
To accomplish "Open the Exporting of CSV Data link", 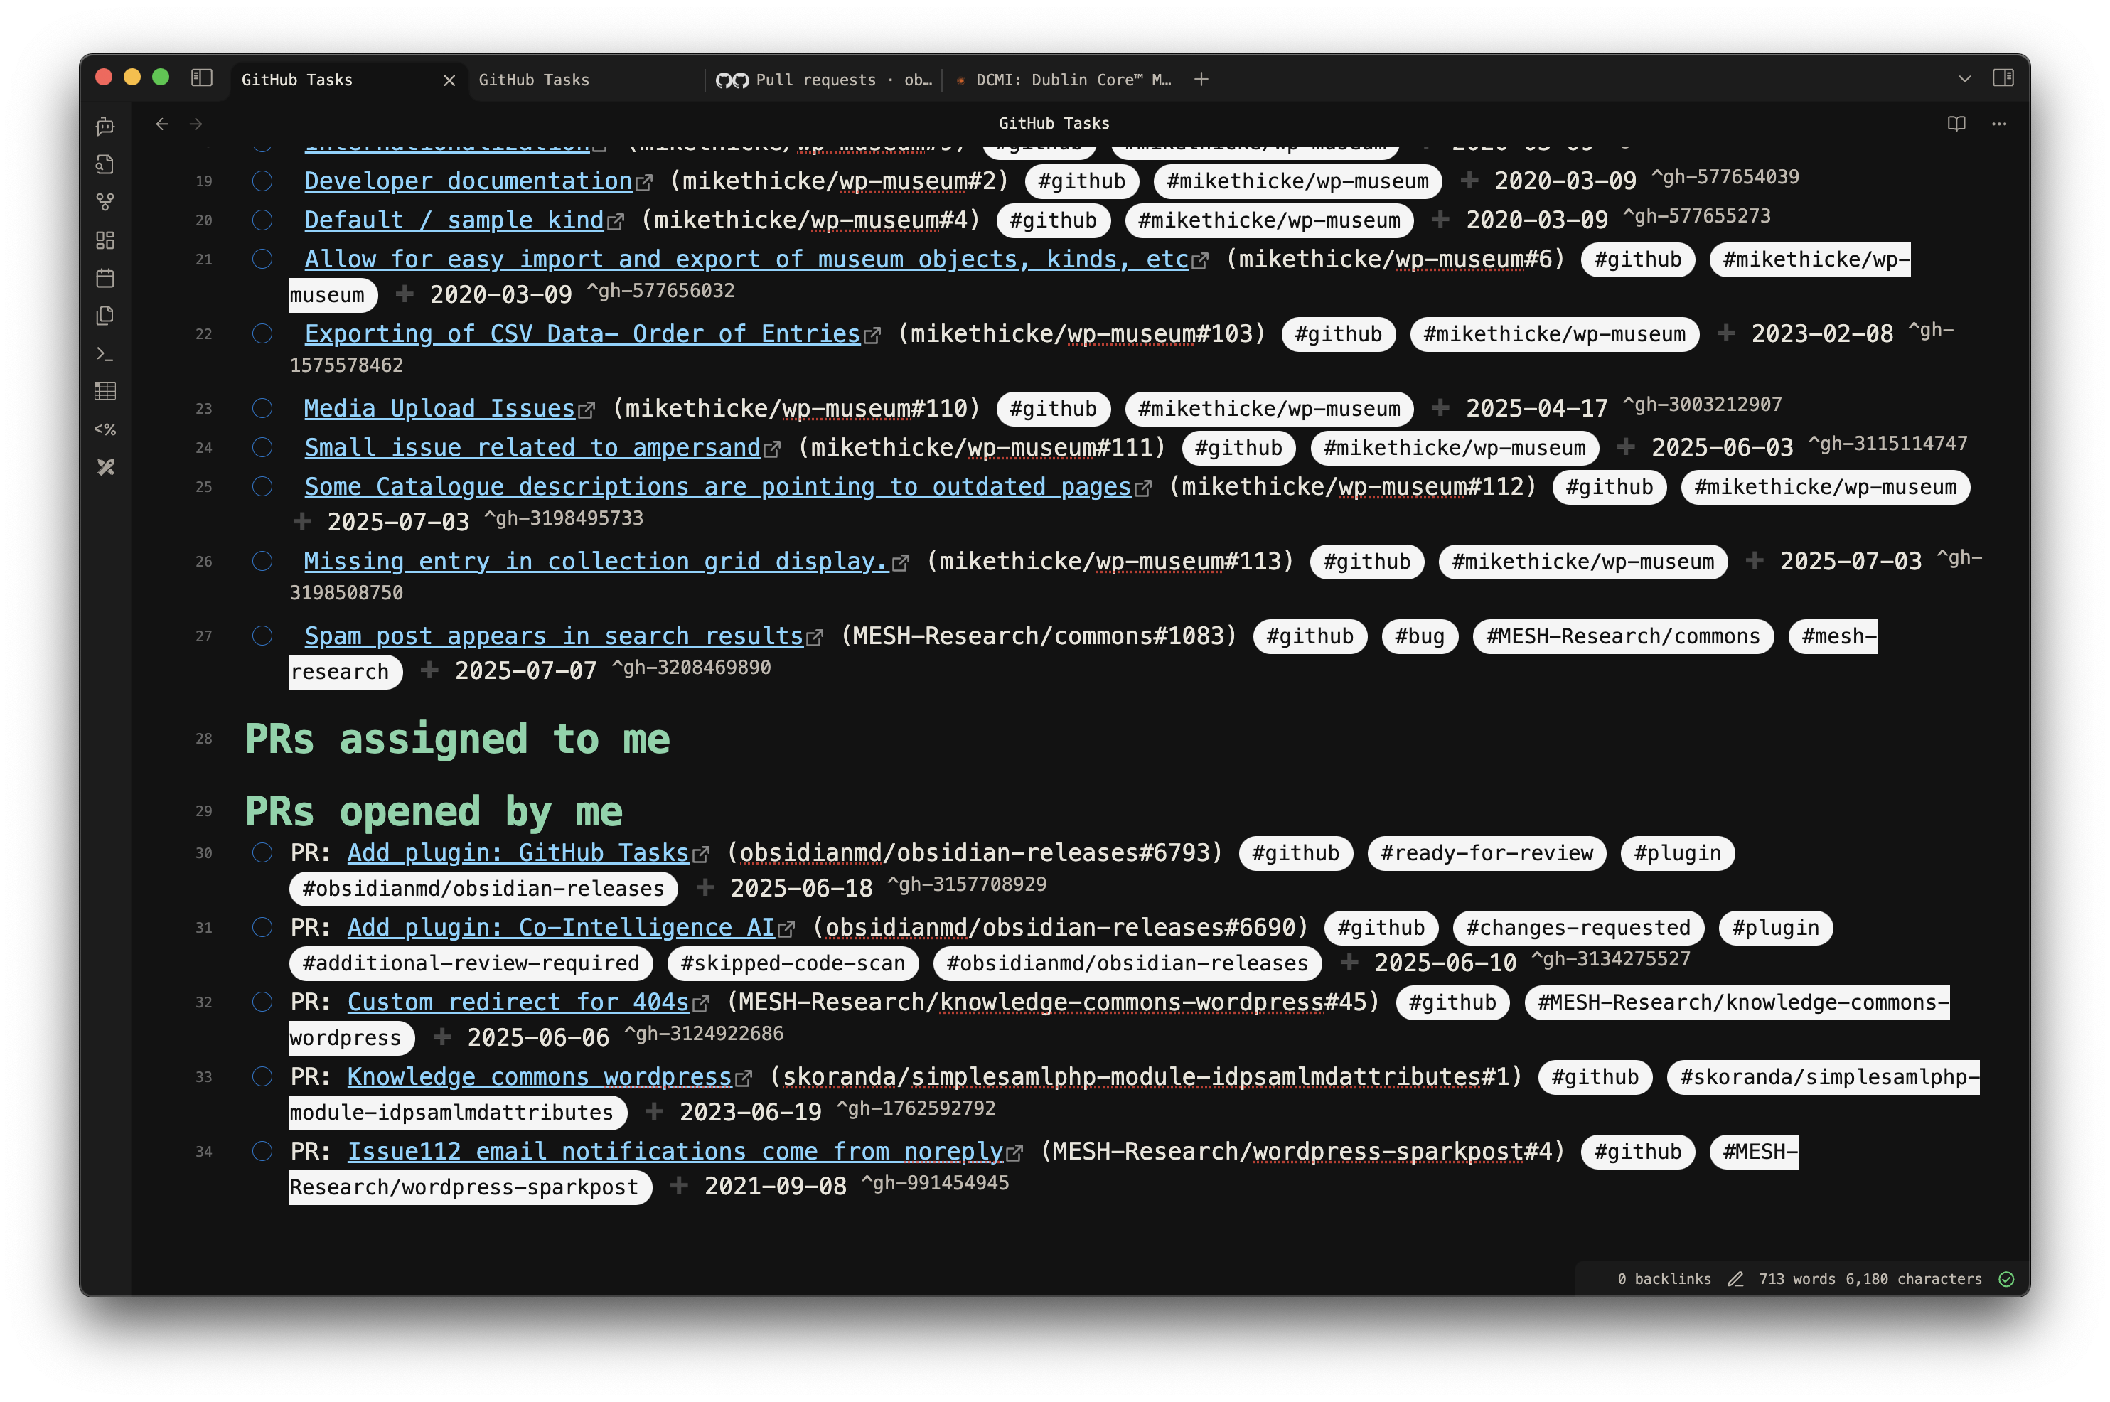I will point(582,334).
